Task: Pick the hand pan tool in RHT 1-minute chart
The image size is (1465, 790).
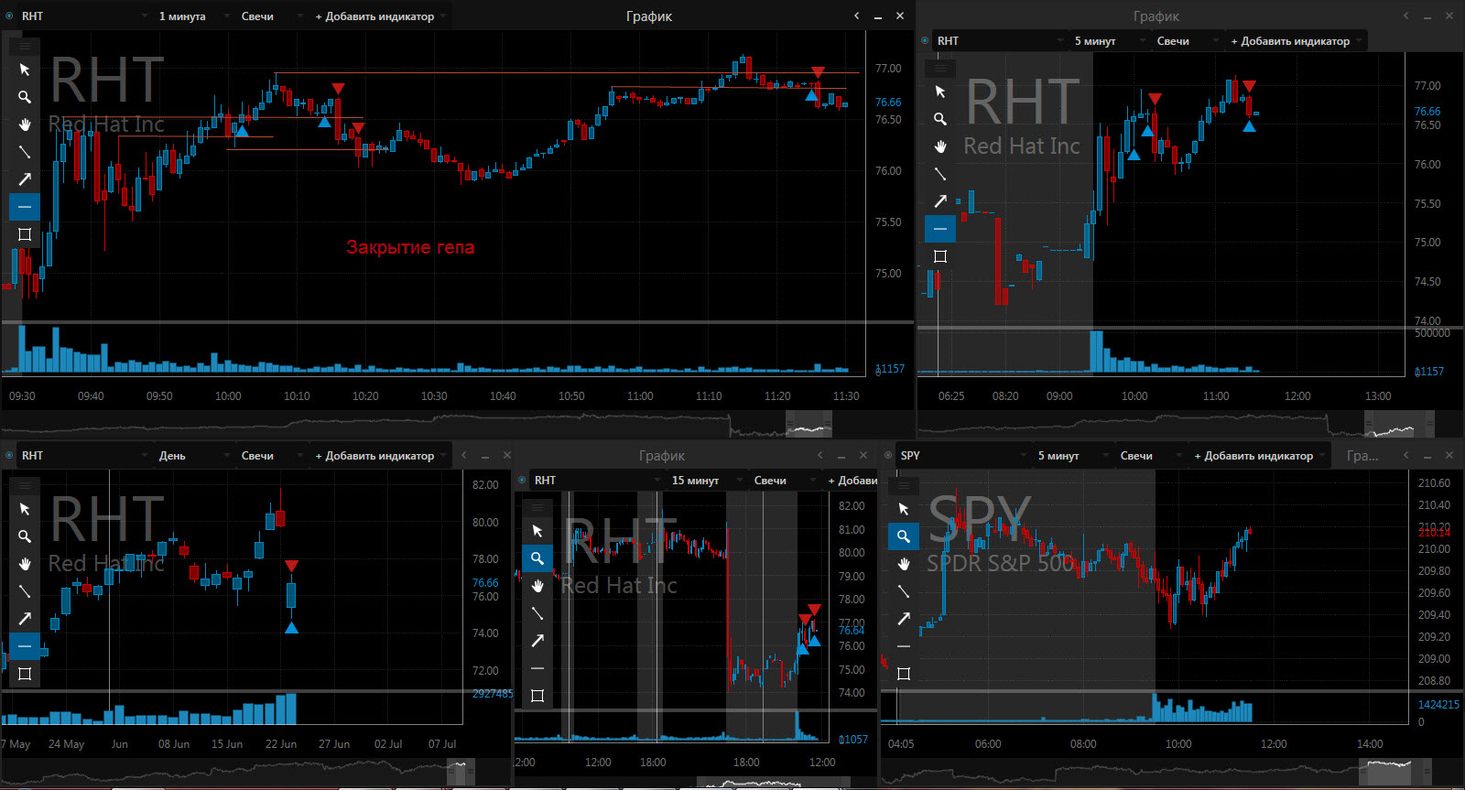Action: click(25, 124)
